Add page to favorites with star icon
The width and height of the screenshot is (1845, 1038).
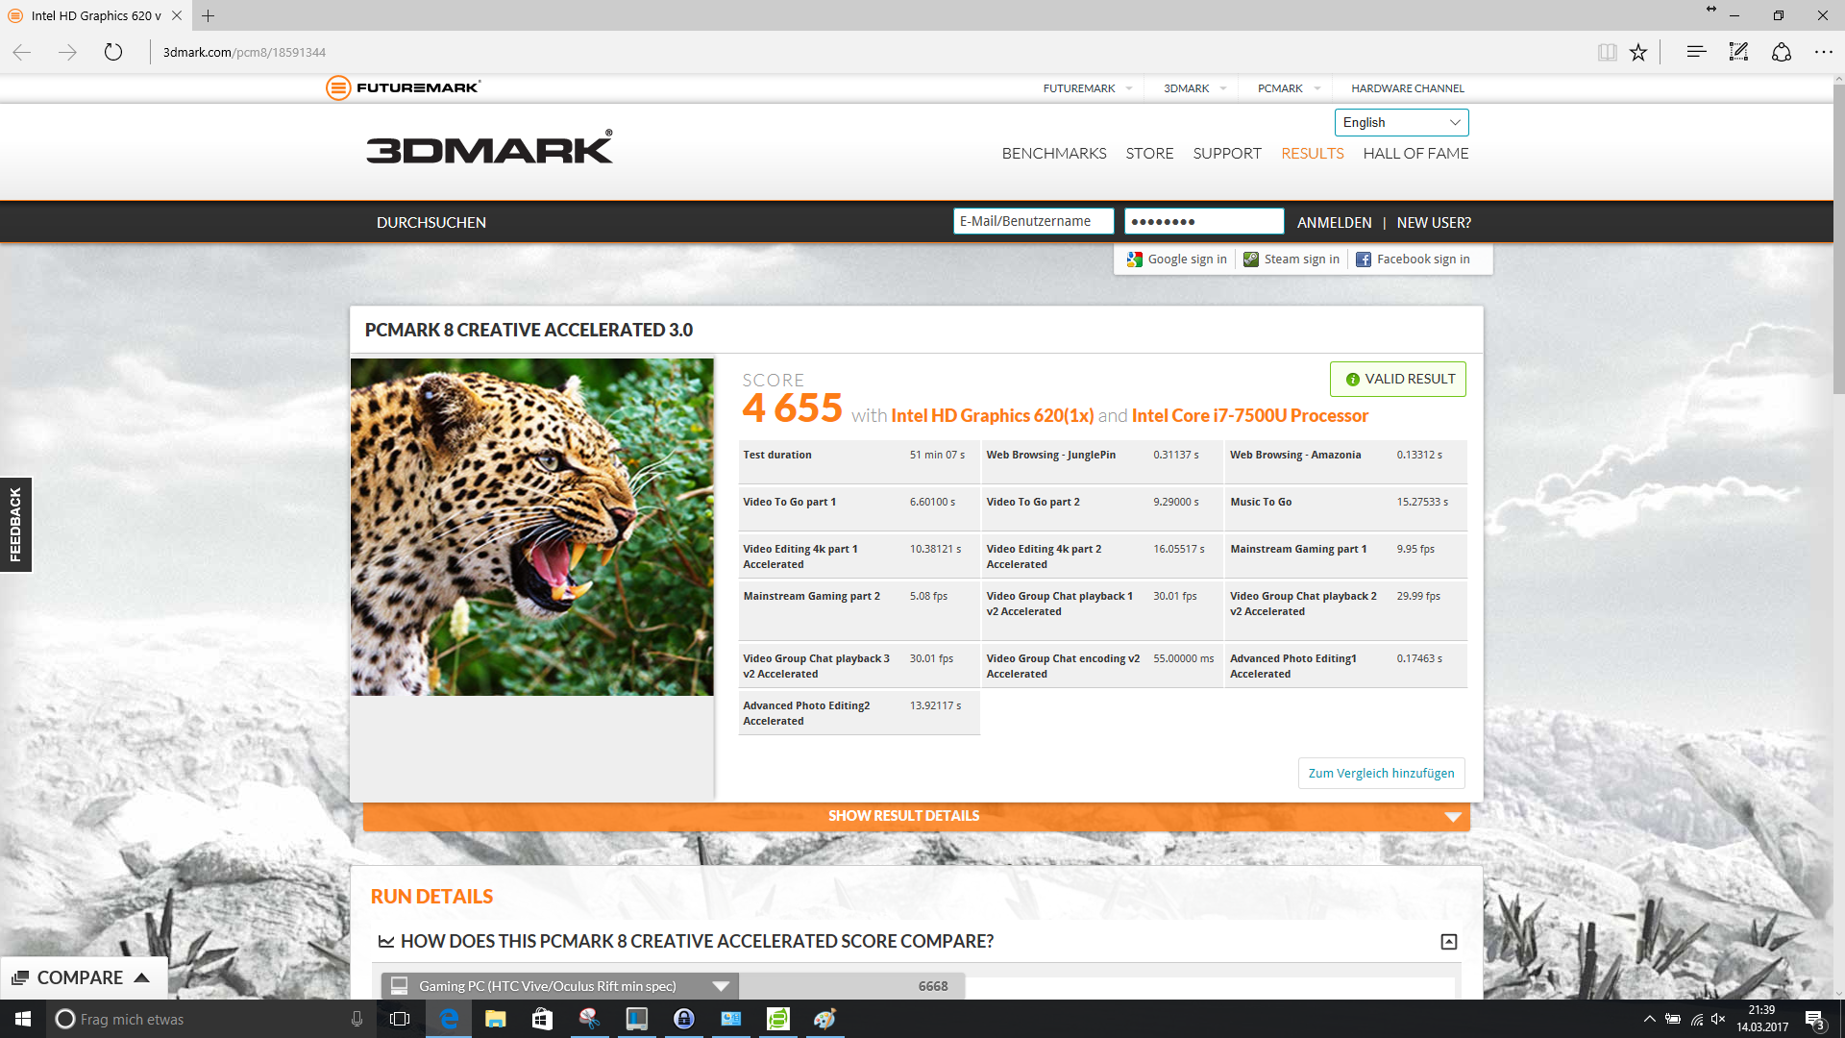[x=1638, y=52]
